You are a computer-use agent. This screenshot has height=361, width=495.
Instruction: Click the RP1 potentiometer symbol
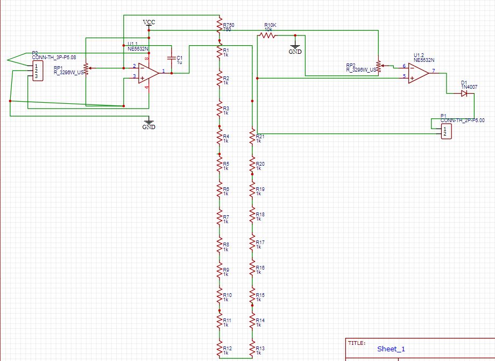(86, 69)
